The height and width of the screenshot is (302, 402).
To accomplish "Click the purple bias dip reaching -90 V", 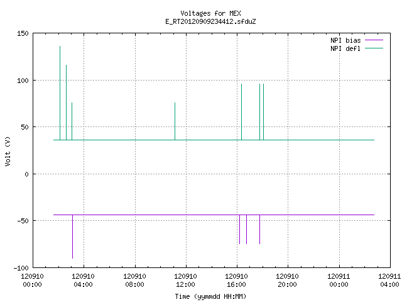I will pyautogui.click(x=73, y=237).
